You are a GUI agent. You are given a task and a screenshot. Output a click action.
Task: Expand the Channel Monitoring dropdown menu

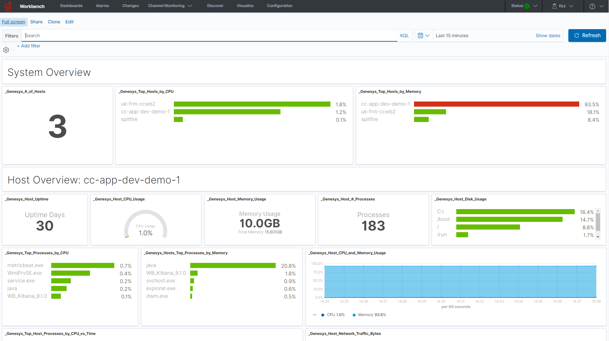point(170,6)
